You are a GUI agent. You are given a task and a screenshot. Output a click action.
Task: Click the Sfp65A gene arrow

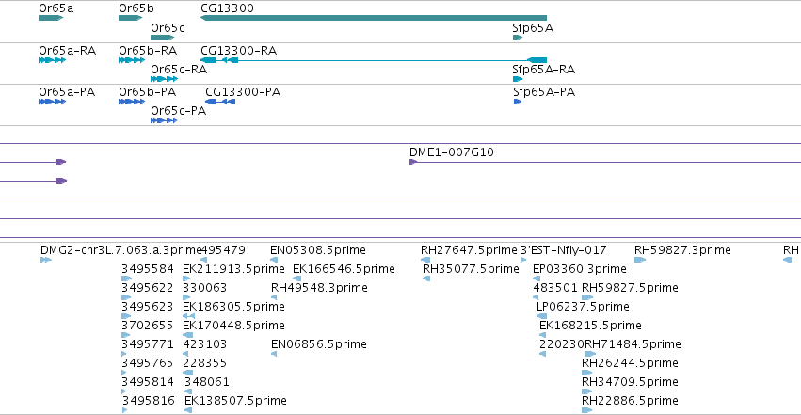point(518,38)
